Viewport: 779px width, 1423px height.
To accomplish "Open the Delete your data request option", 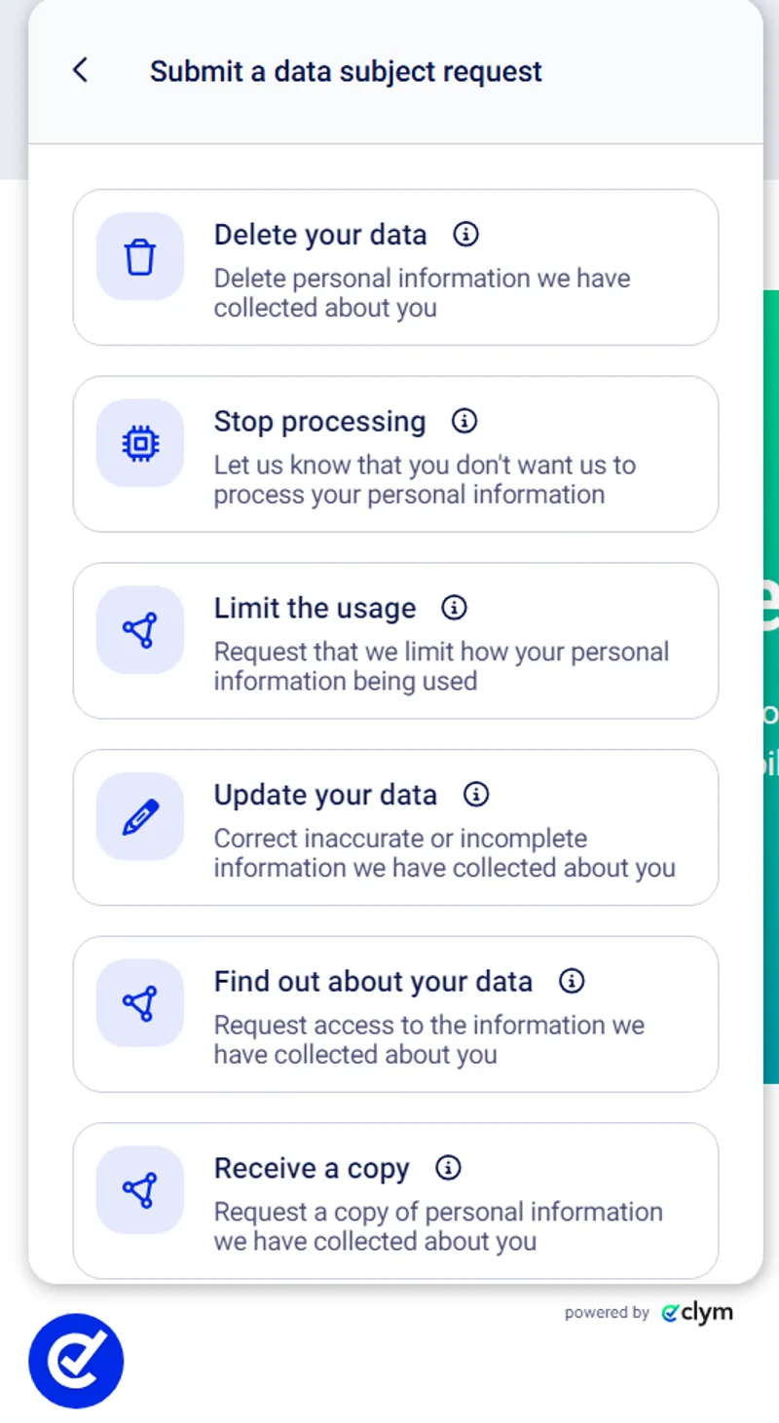I will pos(394,267).
